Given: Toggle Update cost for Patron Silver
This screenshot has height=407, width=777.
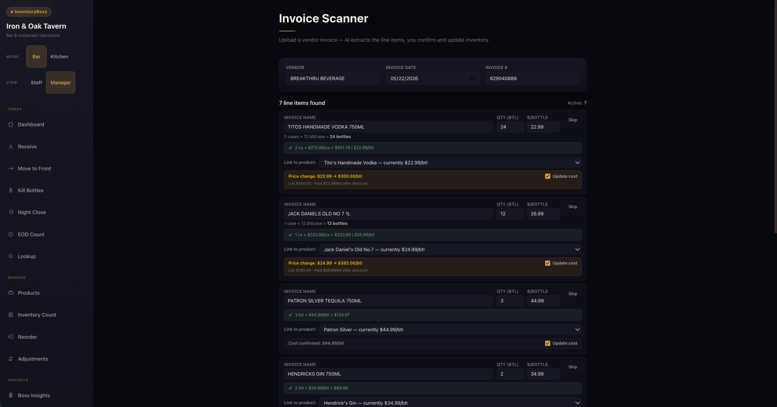Looking at the screenshot, I should coord(547,343).
